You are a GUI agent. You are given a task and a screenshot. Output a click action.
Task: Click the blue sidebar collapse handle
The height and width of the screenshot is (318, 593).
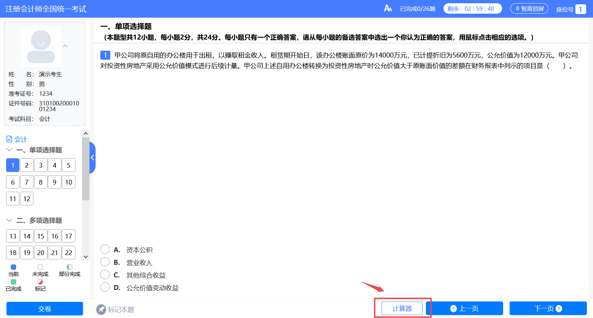tap(92, 158)
